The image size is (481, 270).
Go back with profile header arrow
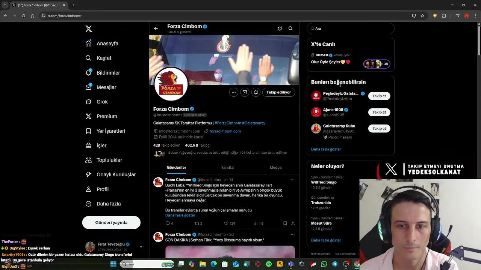coord(156,28)
